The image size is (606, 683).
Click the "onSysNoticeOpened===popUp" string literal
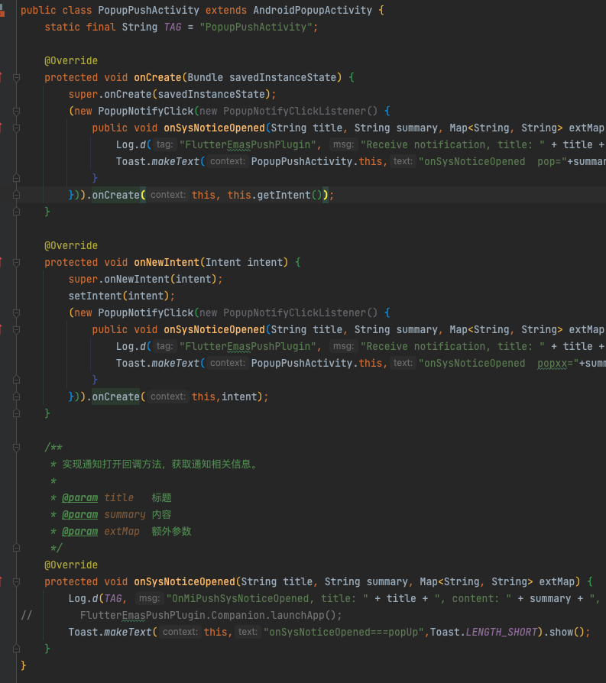344,632
